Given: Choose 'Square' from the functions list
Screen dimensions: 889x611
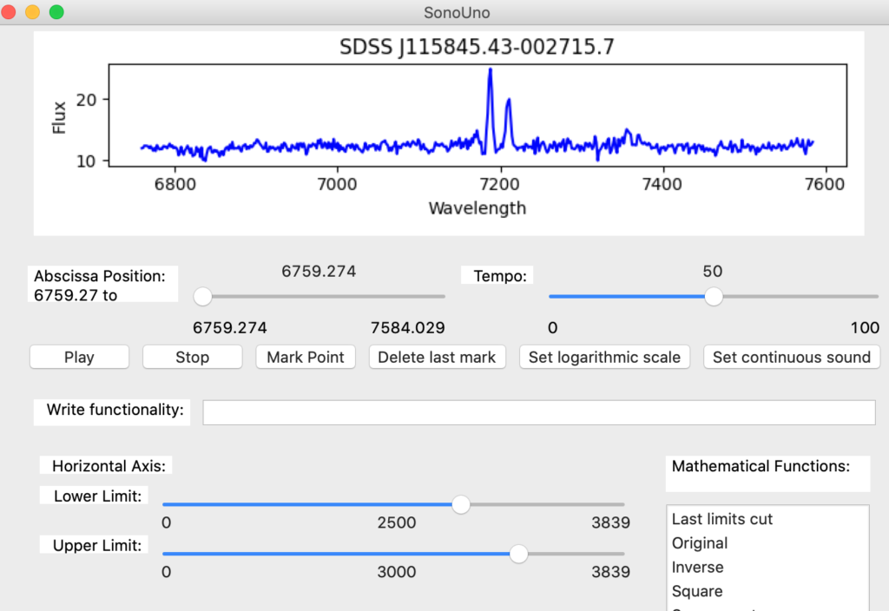Looking at the screenshot, I should pyautogui.click(x=697, y=591).
